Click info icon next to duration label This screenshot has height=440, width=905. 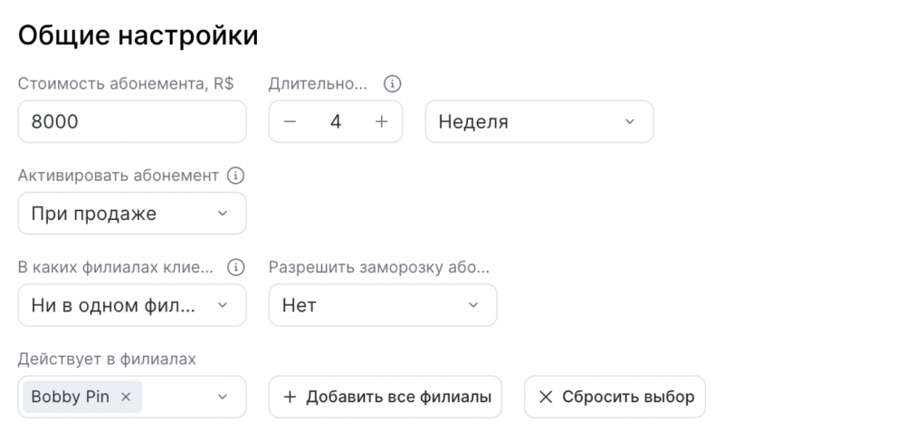coord(392,84)
